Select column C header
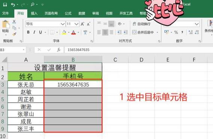213x139 pixels. coord(115,60)
